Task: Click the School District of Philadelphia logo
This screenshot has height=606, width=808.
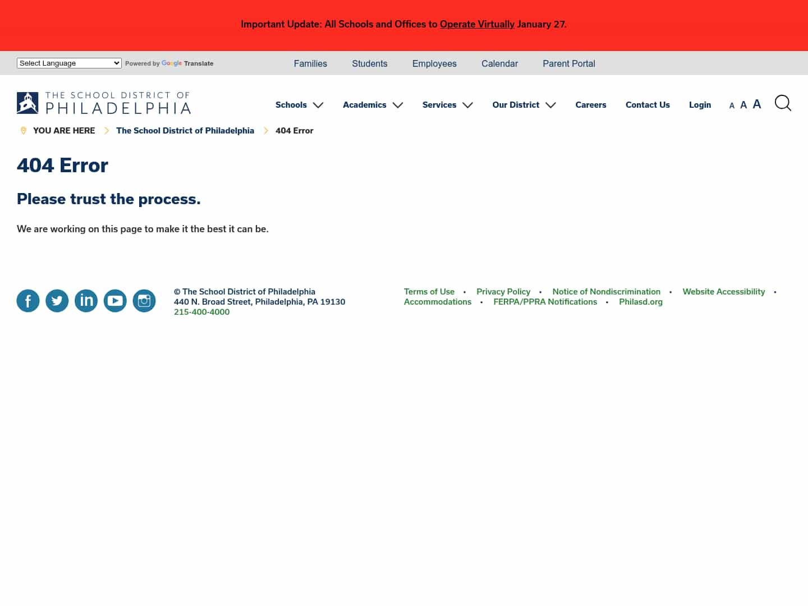Action: pos(104,103)
